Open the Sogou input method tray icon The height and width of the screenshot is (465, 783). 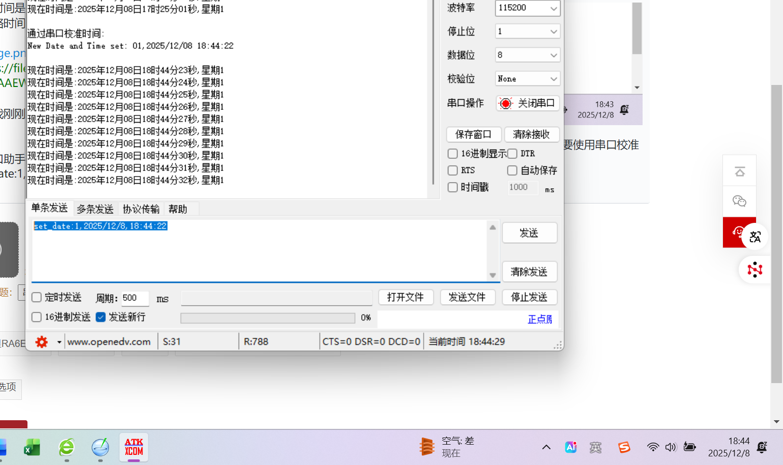624,447
